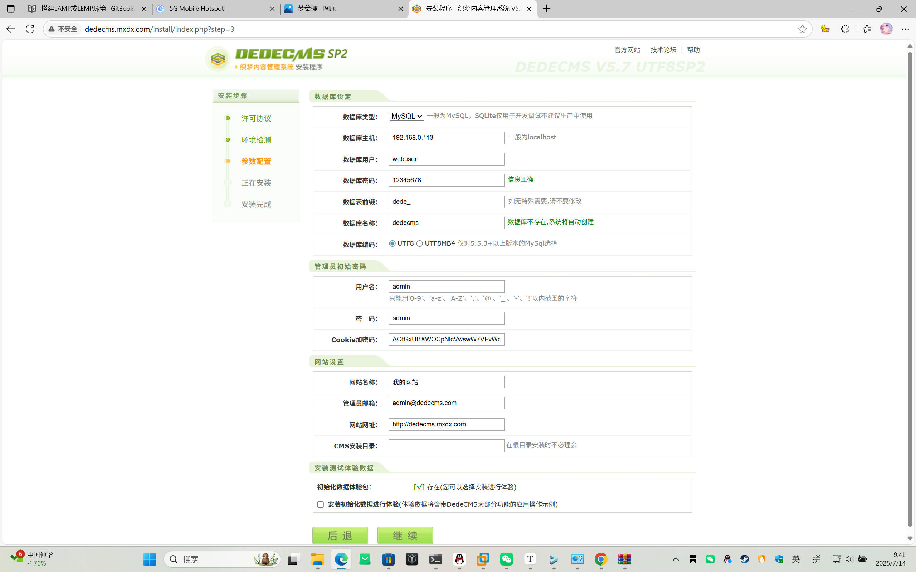Click the admin username field
The height and width of the screenshot is (572, 916).
[446, 286]
